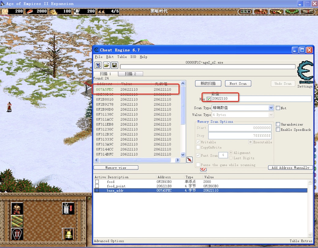Click the Undo Scan button

pyautogui.click(x=283, y=83)
